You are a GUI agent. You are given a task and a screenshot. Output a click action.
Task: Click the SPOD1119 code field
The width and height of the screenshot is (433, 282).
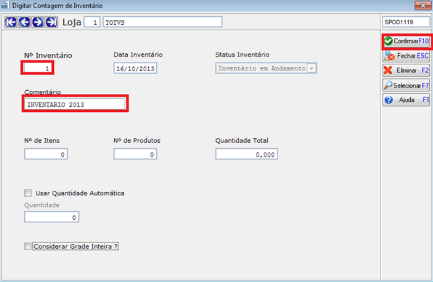pyautogui.click(x=406, y=22)
